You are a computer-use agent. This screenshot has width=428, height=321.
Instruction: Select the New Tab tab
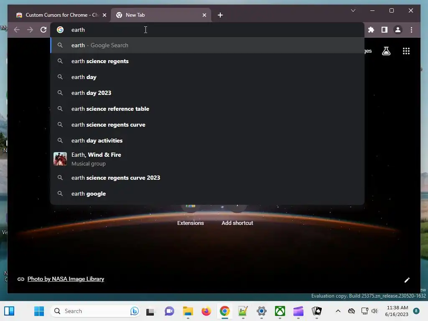(x=161, y=15)
